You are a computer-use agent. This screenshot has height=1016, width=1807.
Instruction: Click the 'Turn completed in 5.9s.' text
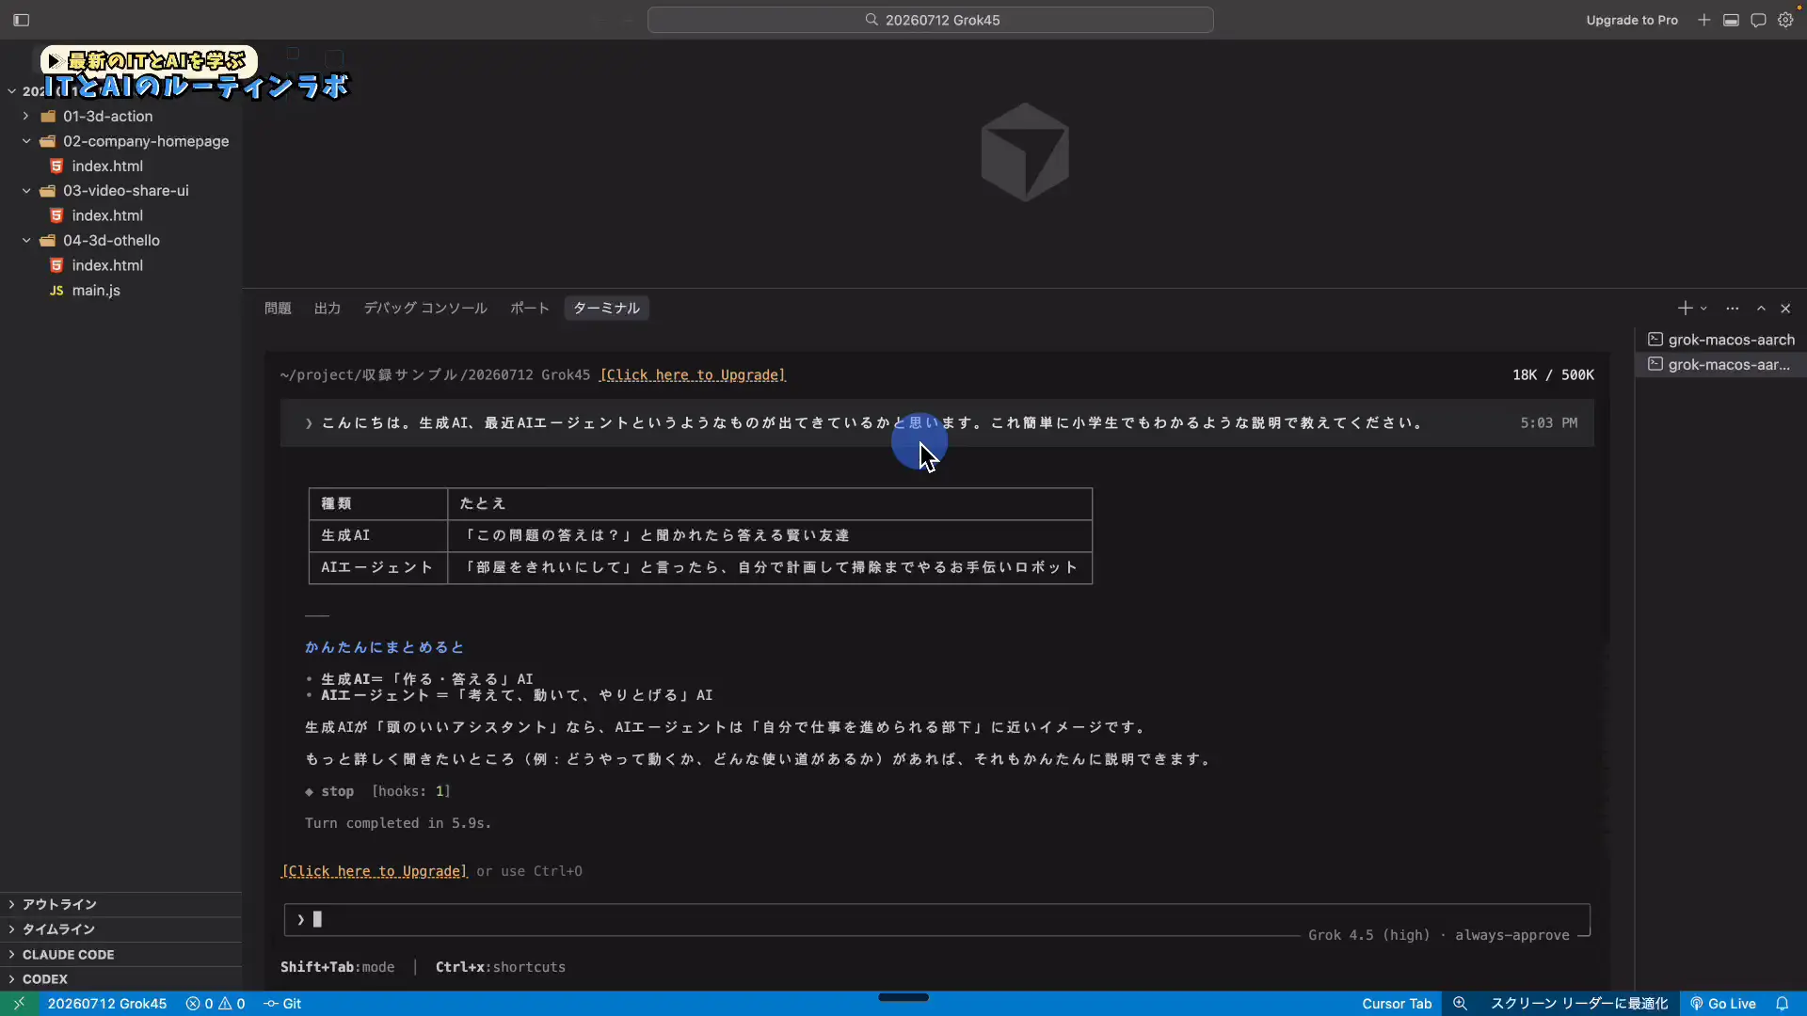[x=397, y=824]
